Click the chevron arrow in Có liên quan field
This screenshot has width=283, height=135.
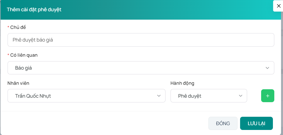tap(267, 68)
